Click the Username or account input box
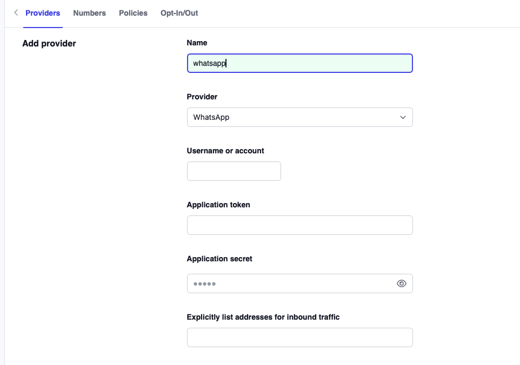 tap(234, 171)
